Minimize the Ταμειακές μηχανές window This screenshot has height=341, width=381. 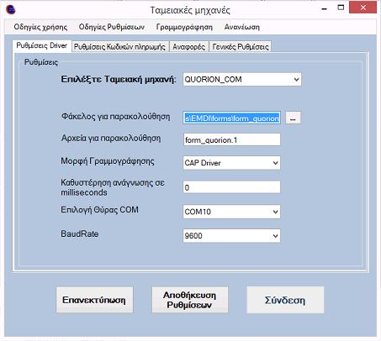click(325, 8)
